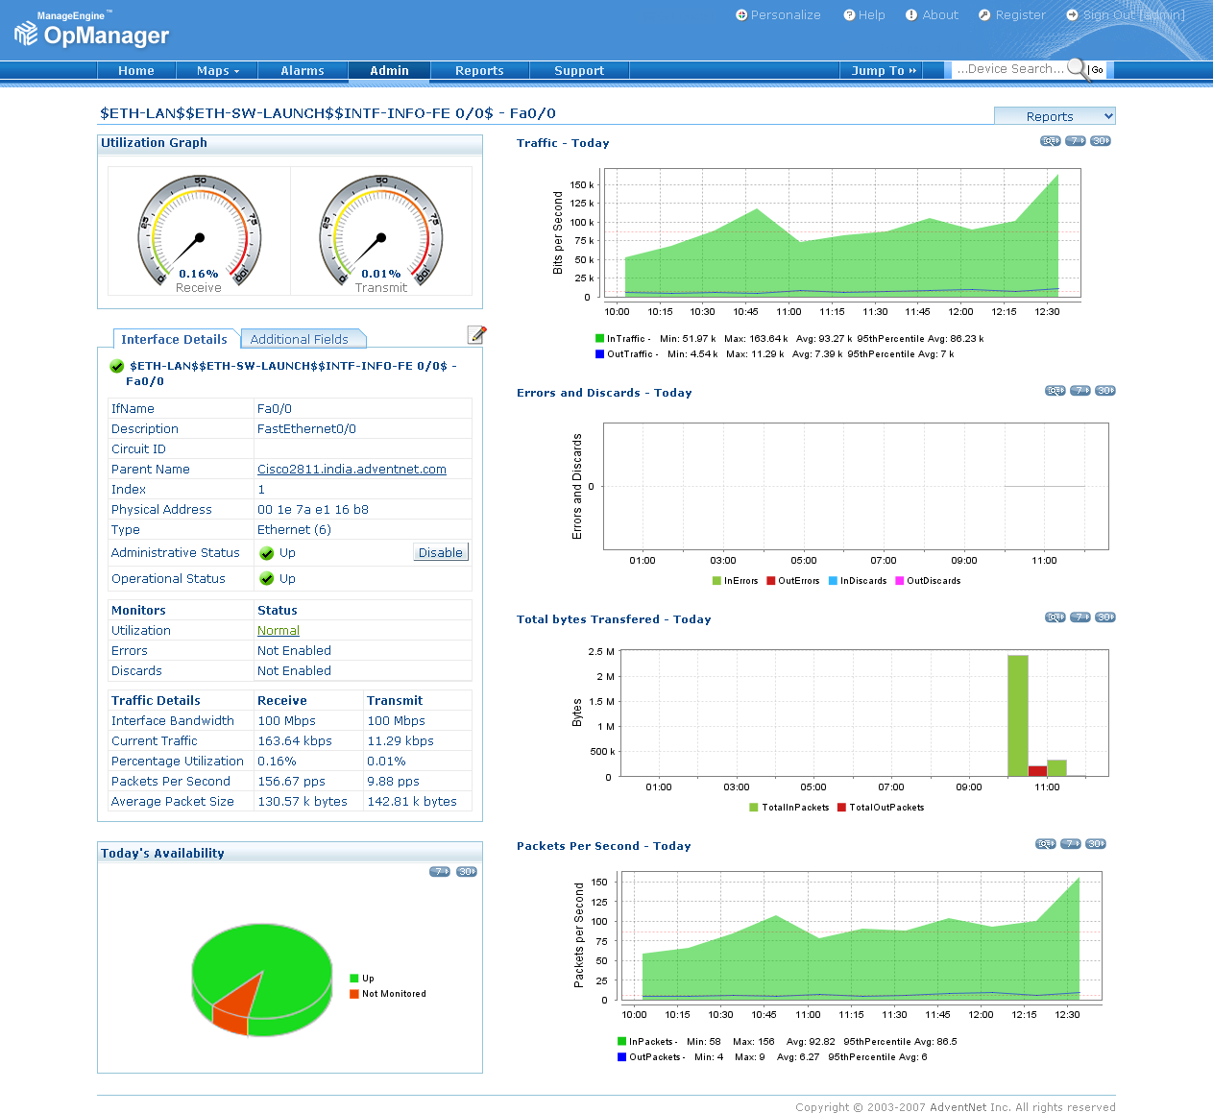The height and width of the screenshot is (1113, 1213).
Task: Click the Administrative Status Up checkmark
Action: pos(267,553)
